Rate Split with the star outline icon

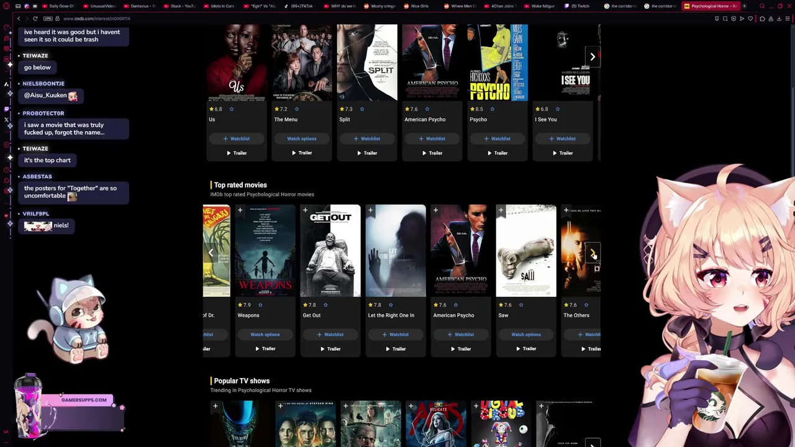point(362,109)
